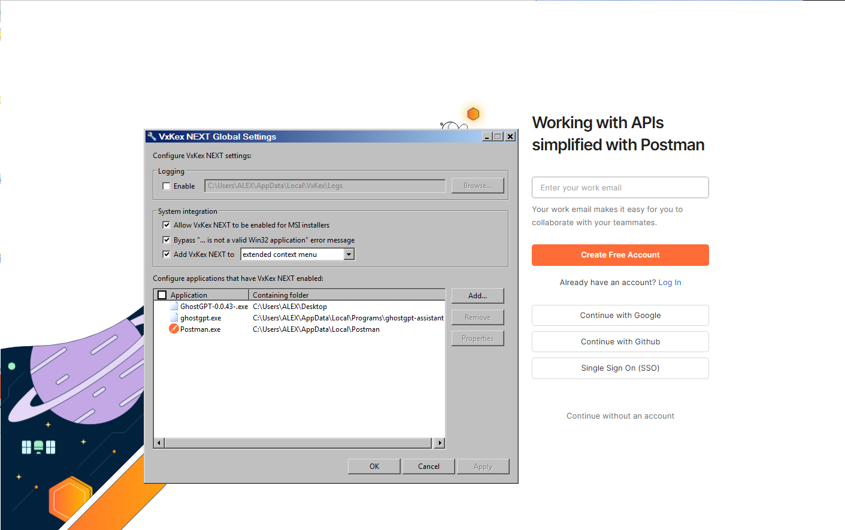Click the C:\Users\ALEX\AppData\Local\Postman folder cell
Image resolution: width=845 pixels, height=530 pixels.
(x=316, y=329)
